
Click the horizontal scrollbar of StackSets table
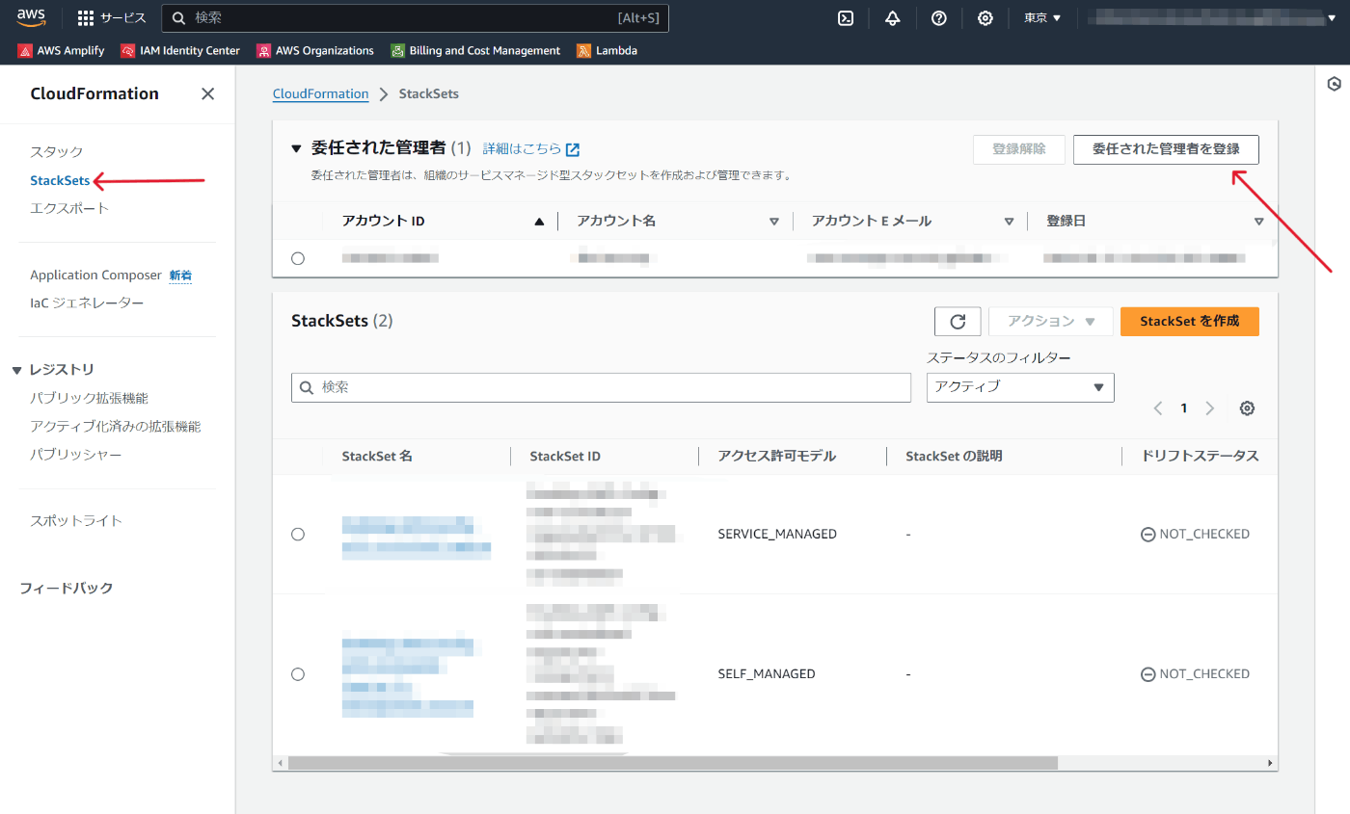point(672,763)
